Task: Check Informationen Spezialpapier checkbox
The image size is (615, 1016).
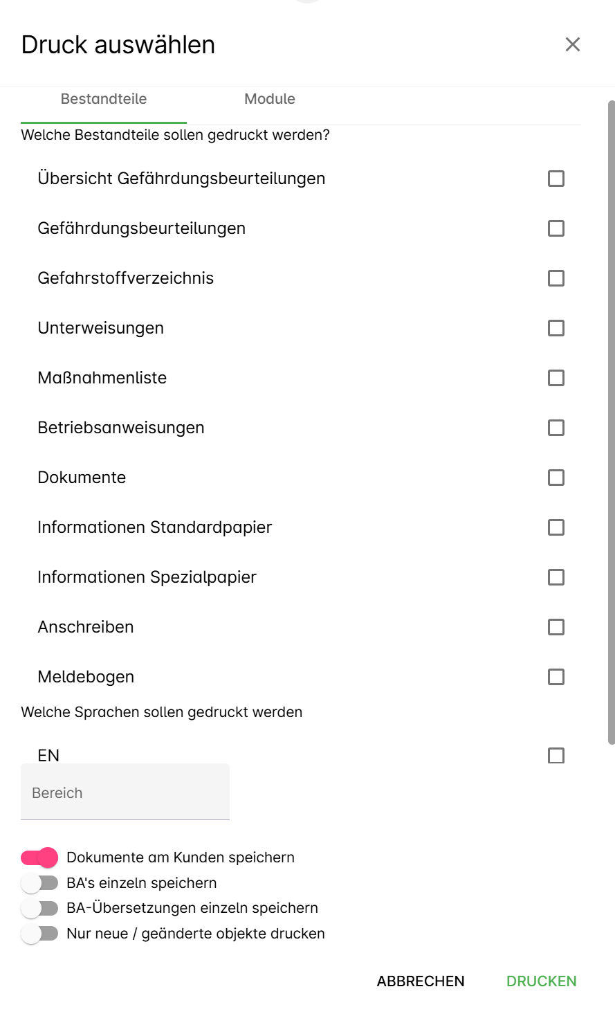Action: pos(556,577)
